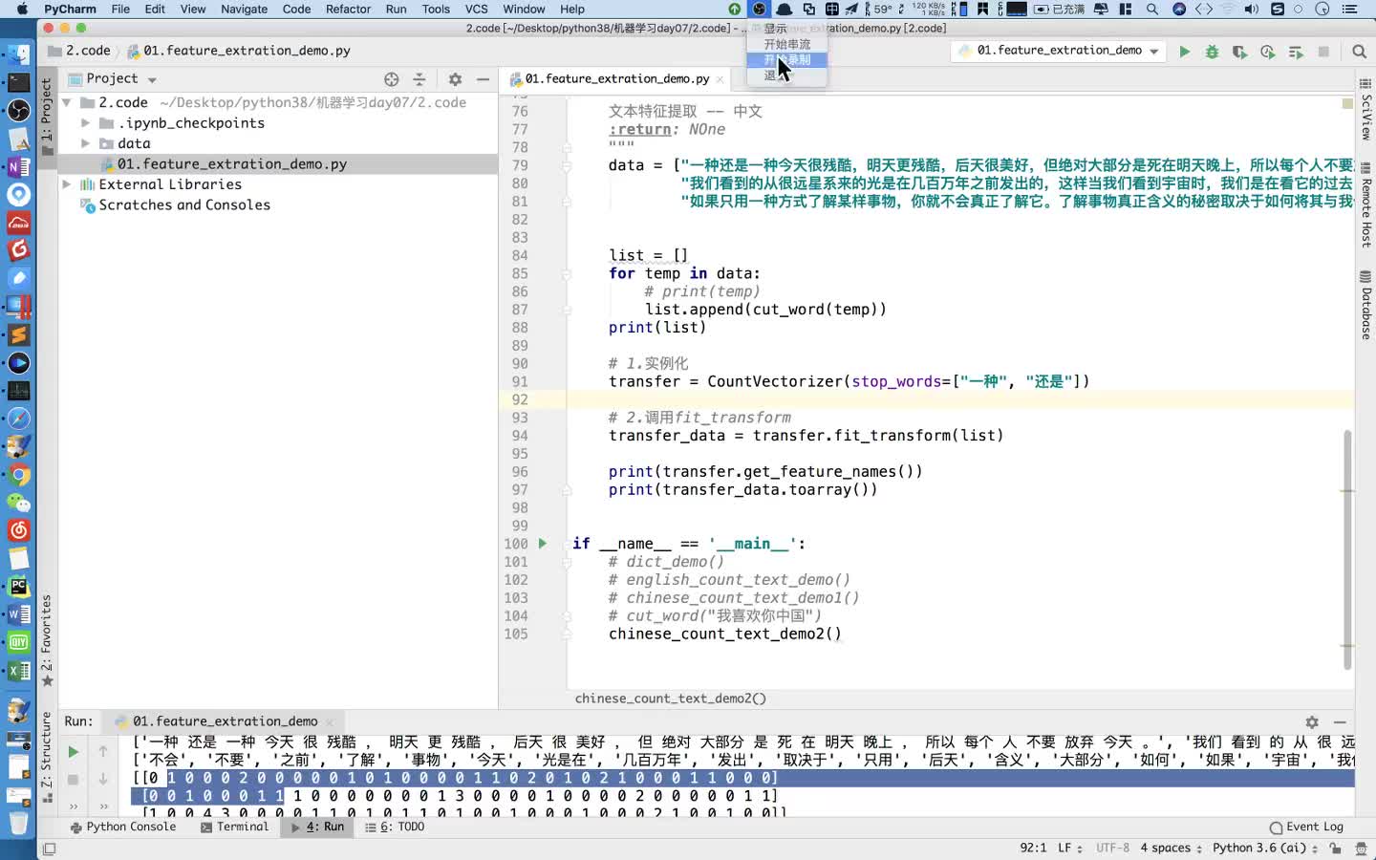Select 01.feature_extration_demo.py in project tree
1376x860 pixels.
pyautogui.click(x=231, y=164)
